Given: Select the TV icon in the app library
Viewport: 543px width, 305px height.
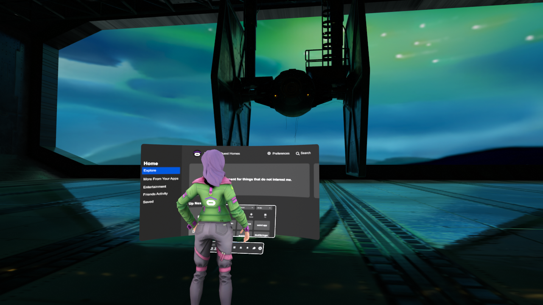Looking at the screenshot, I should [x=265, y=214].
